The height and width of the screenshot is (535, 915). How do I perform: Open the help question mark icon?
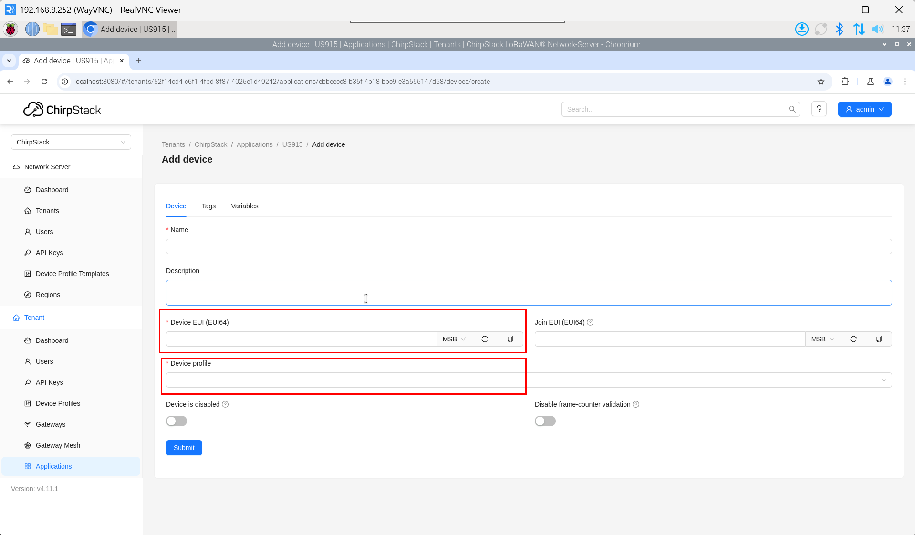pos(819,109)
